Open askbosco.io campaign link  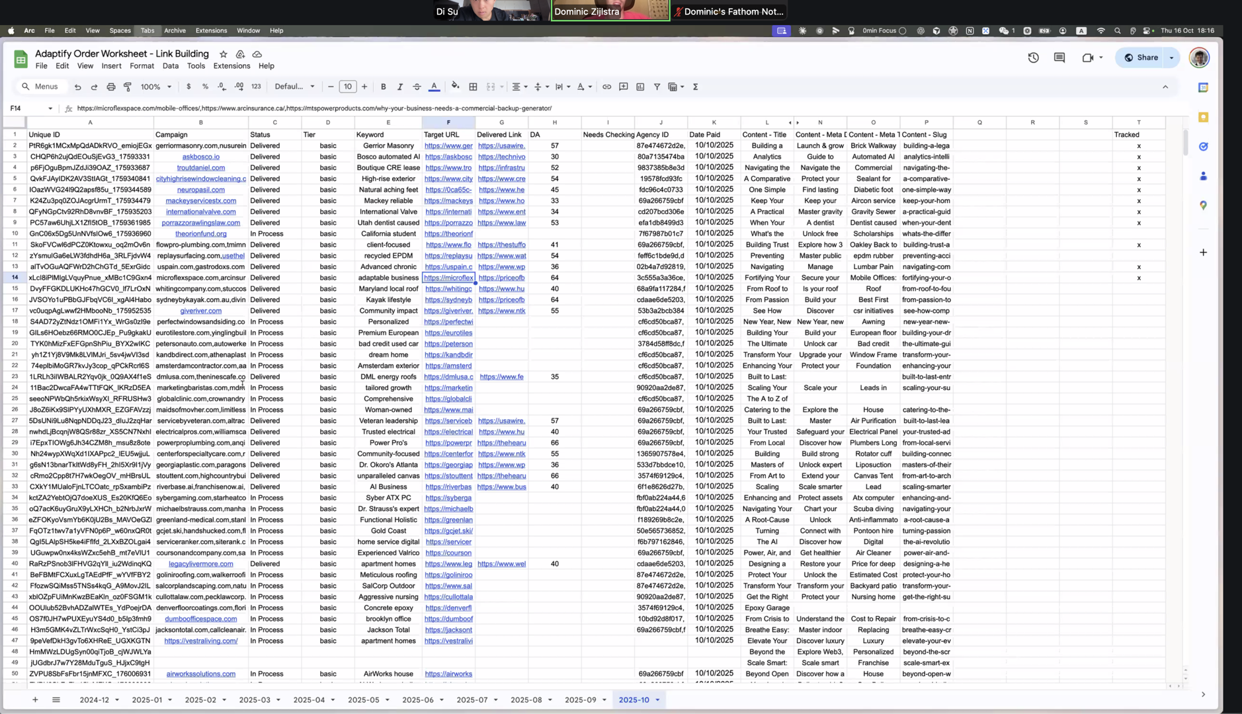[200, 157]
